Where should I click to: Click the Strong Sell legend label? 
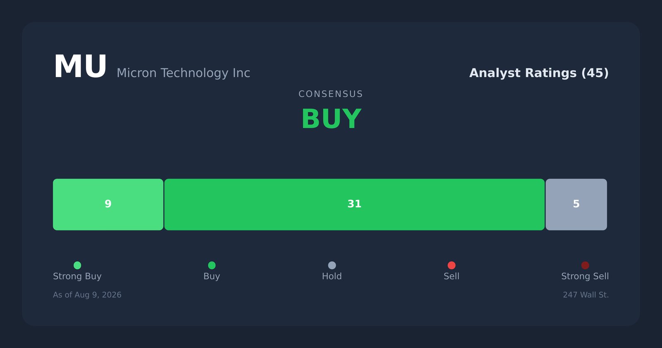pyautogui.click(x=585, y=276)
